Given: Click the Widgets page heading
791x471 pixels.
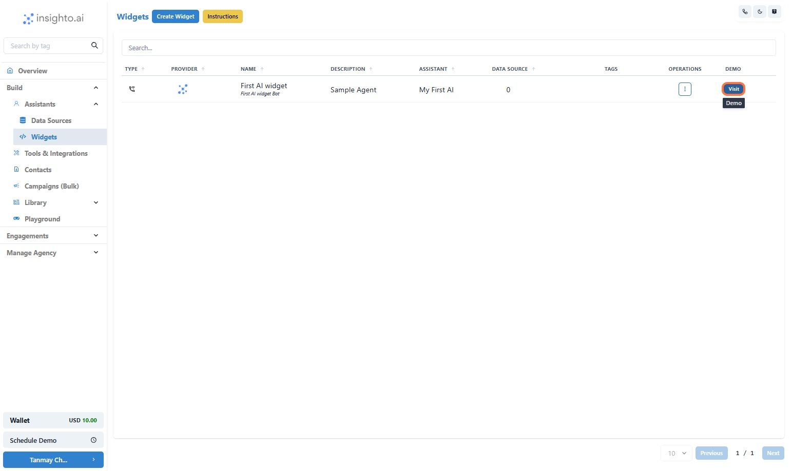Looking at the screenshot, I should [x=132, y=16].
